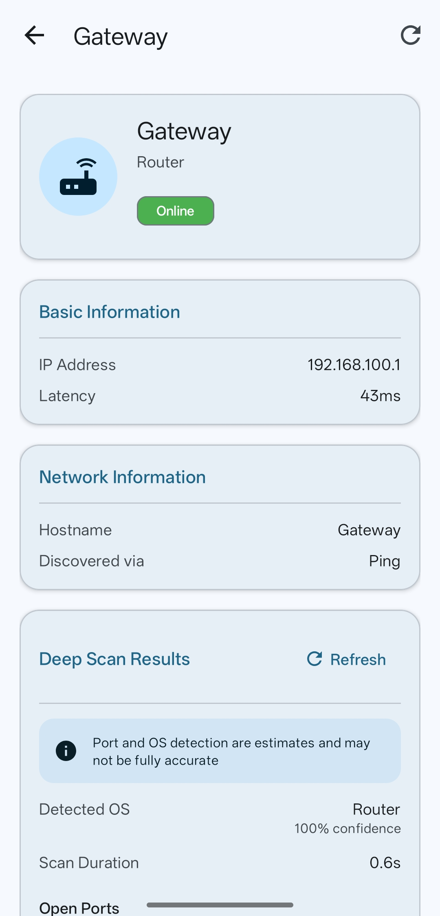
Task: Select the IP address 192.168.100.1
Action: (x=354, y=365)
